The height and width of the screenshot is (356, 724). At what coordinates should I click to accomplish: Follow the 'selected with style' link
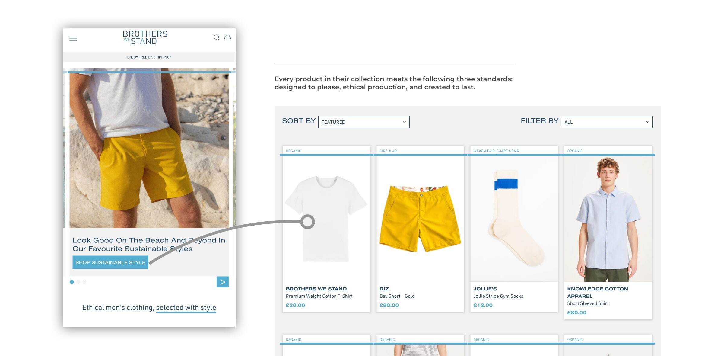coord(186,308)
